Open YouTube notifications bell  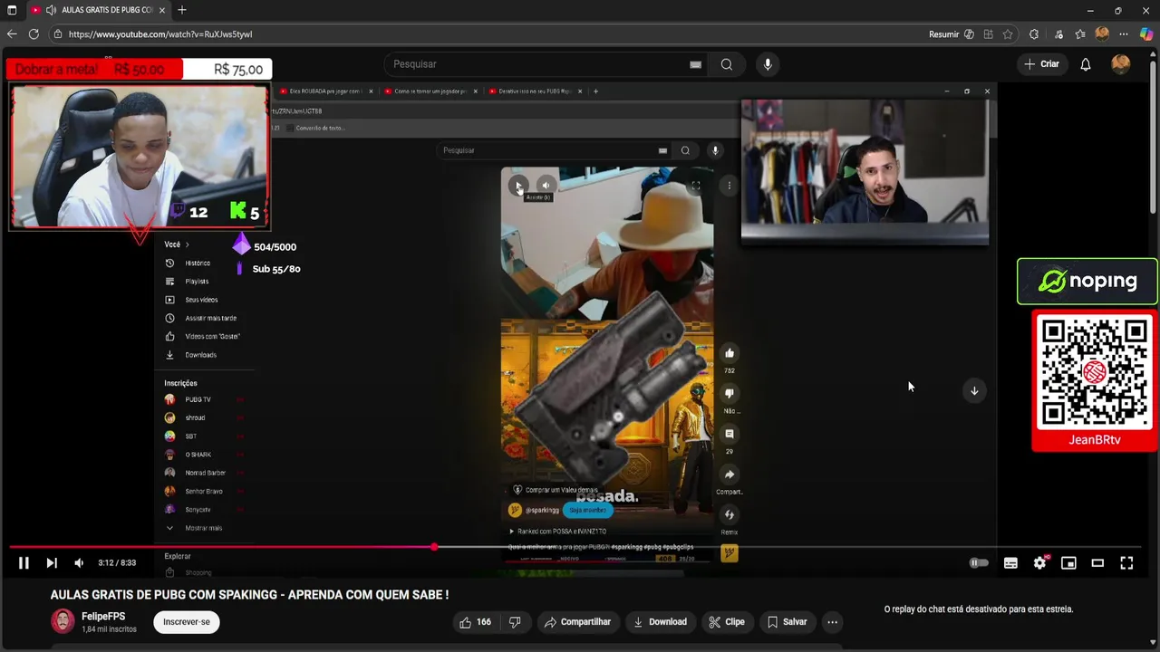click(x=1086, y=64)
